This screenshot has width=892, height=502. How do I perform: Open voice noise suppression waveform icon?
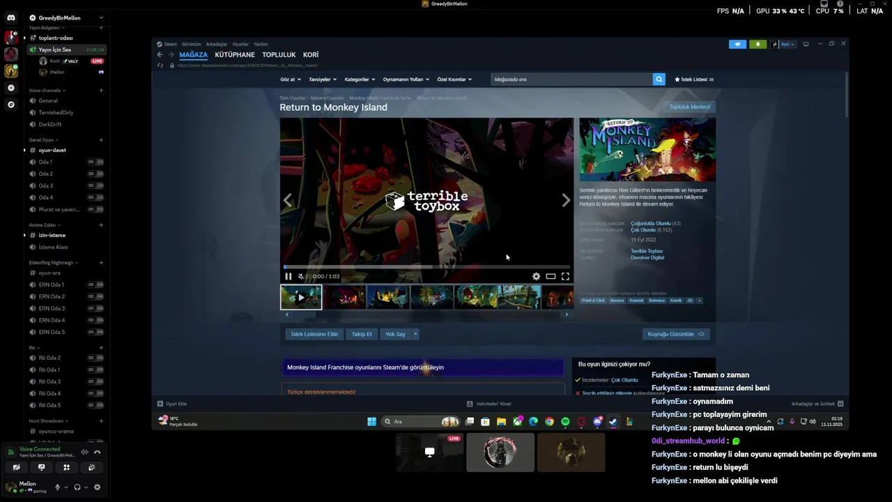tap(85, 452)
